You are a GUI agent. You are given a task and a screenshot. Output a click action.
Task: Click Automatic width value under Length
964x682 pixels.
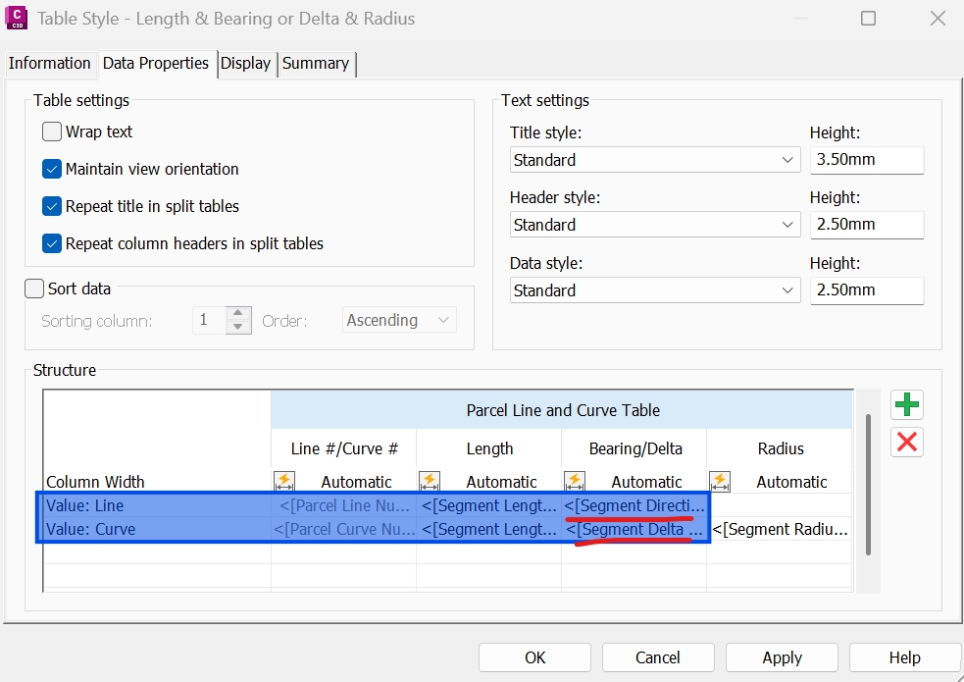pyautogui.click(x=501, y=482)
